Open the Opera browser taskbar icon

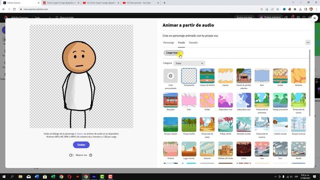69,176
